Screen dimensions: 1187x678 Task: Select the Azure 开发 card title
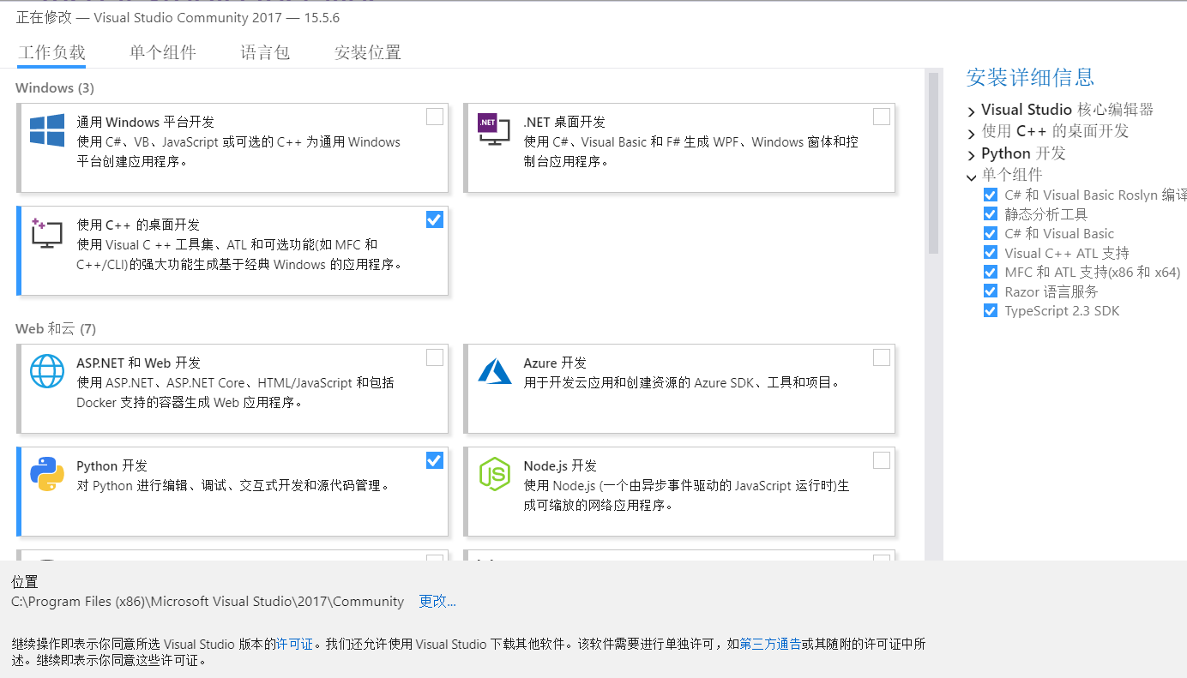pos(555,363)
